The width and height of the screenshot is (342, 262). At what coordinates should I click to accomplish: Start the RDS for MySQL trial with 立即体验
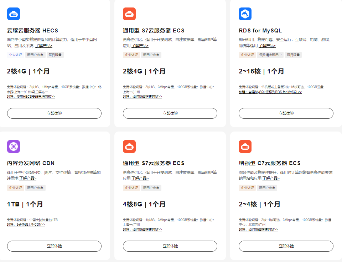286,113
